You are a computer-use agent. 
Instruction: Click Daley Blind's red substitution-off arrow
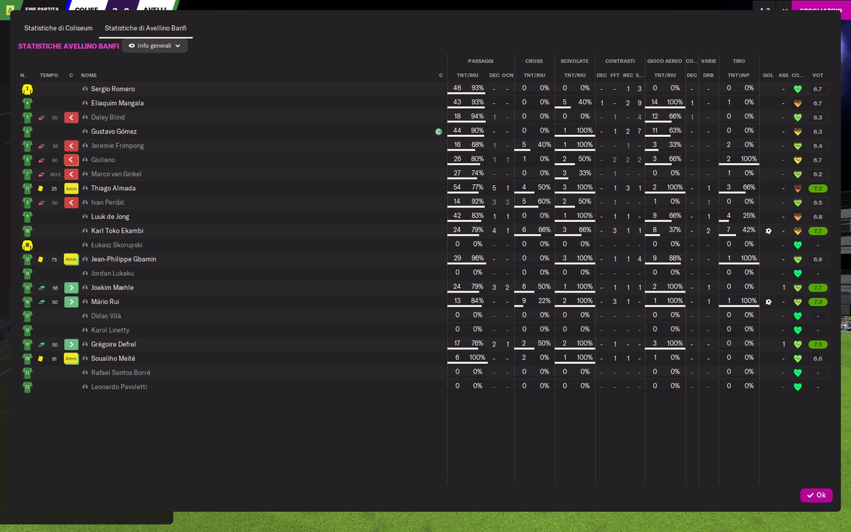(71, 118)
